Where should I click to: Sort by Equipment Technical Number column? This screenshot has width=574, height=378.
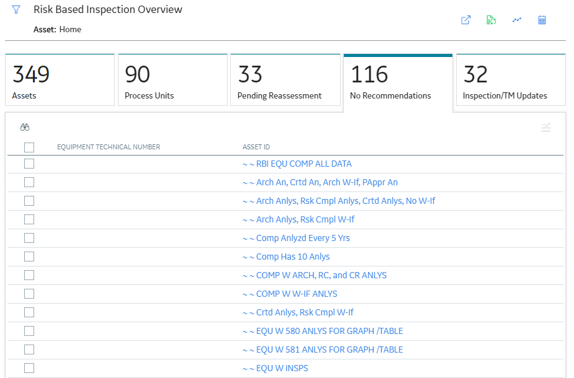pyautogui.click(x=109, y=147)
